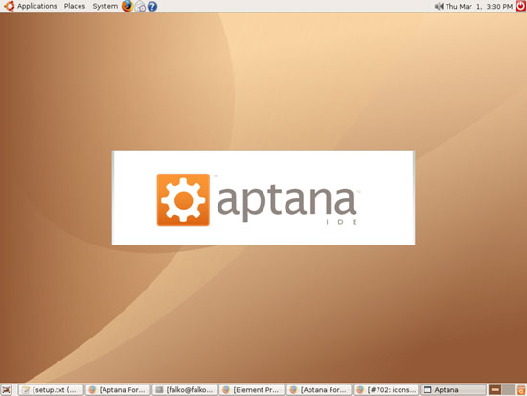This screenshot has height=396, width=527.
Task: Click the clock showing Thu Mar 1, 3:30 PM
Action: (x=479, y=6)
